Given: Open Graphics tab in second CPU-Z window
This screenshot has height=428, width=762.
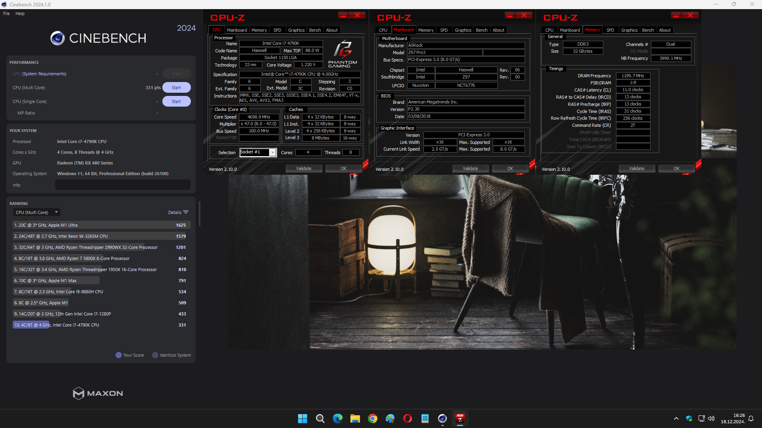Looking at the screenshot, I should tap(463, 30).
